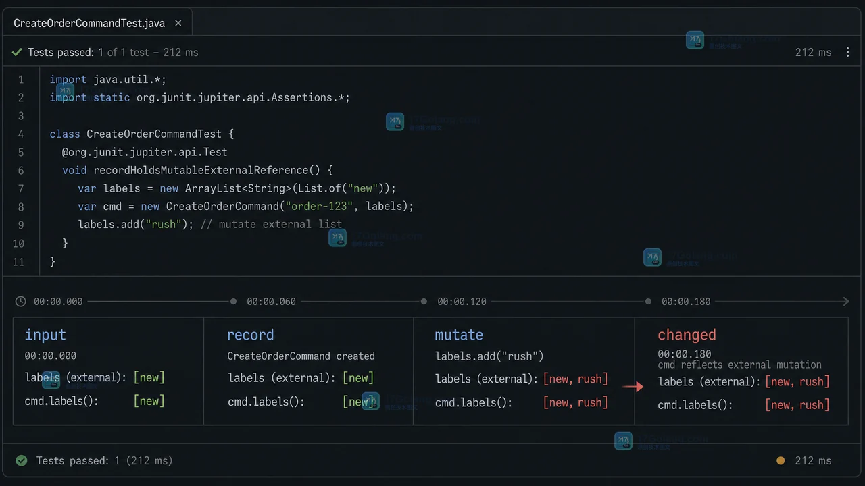Select the changed stage panel heading

[x=687, y=335]
